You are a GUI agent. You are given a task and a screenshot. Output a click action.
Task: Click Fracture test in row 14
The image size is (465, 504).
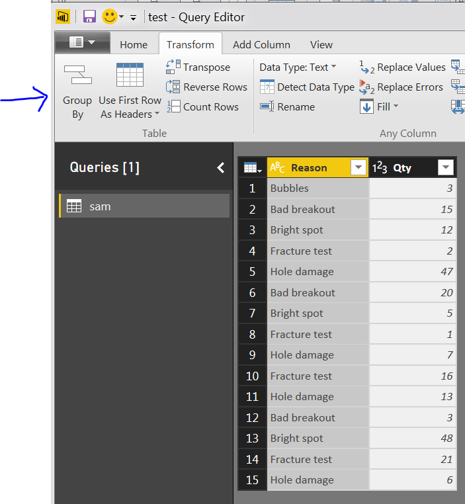click(317, 459)
